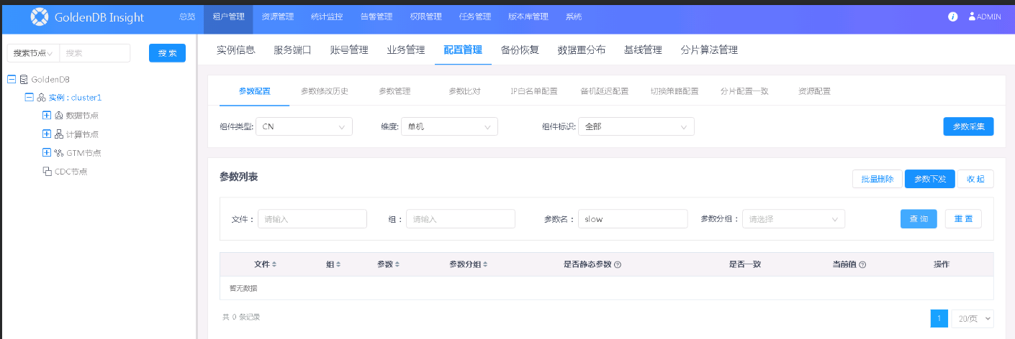The height and width of the screenshot is (339, 1015).
Task: Click the 重置 button
Action: pos(963,219)
